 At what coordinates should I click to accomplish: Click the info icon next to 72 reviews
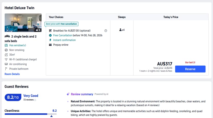pos(35,100)
